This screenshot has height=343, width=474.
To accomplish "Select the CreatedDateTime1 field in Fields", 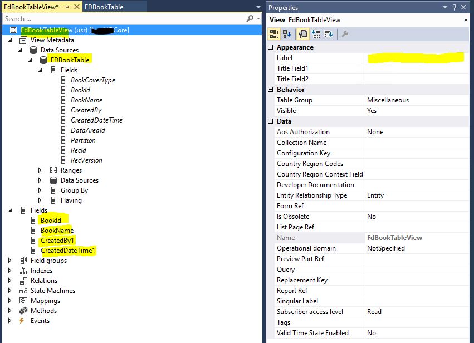I will [68, 251].
